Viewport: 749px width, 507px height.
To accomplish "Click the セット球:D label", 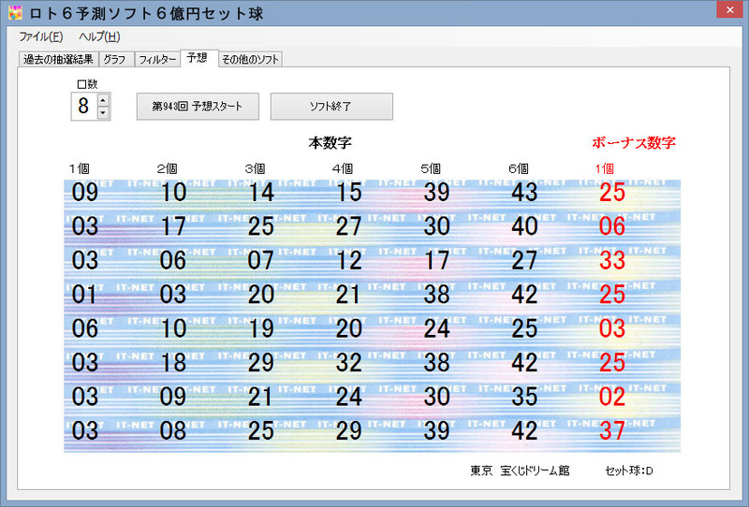I will click(629, 471).
